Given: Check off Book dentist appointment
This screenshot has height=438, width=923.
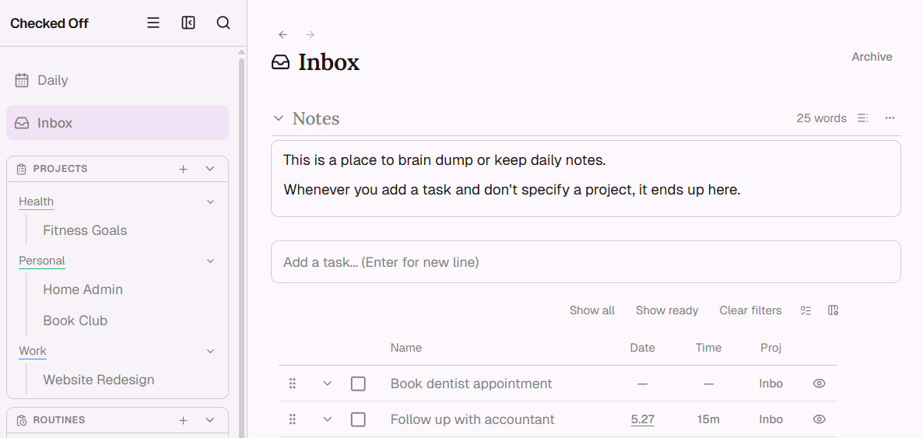Looking at the screenshot, I should [x=358, y=384].
